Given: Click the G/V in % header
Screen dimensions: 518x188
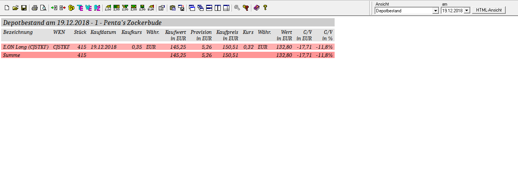Looking at the screenshot, I should click(328, 35).
